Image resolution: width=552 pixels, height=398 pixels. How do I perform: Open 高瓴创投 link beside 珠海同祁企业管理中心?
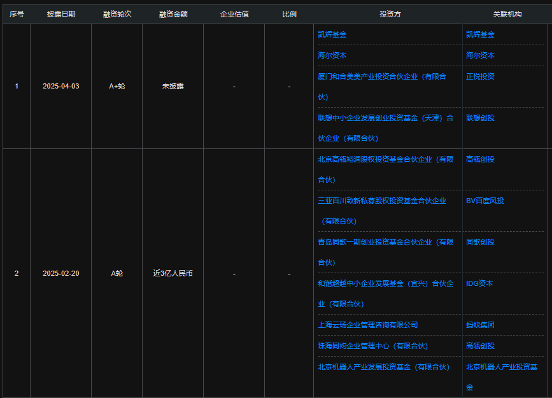[480, 346]
